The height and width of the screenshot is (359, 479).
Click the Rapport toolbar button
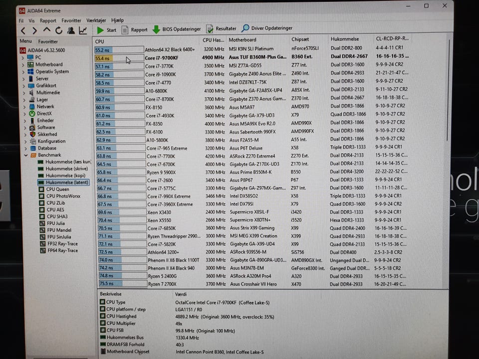coord(135,30)
